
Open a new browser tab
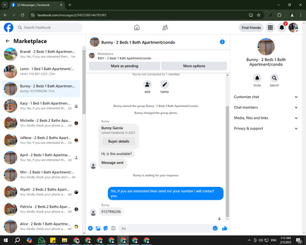[x=70, y=5]
